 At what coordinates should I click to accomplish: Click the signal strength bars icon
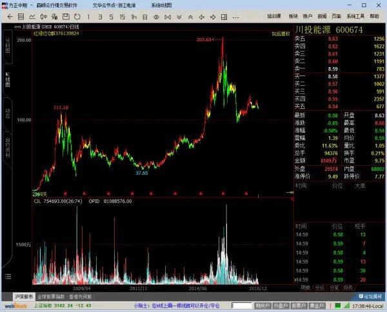[346, 306]
